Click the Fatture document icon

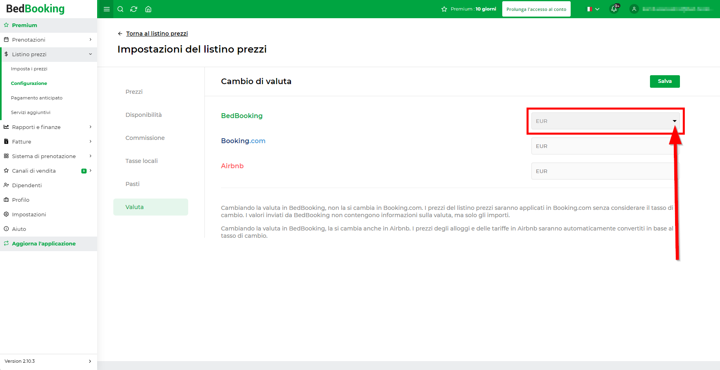[6, 142]
